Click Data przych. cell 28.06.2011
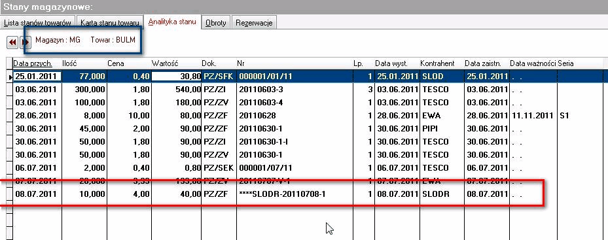The height and width of the screenshot is (240, 608). pyautogui.click(x=37, y=116)
